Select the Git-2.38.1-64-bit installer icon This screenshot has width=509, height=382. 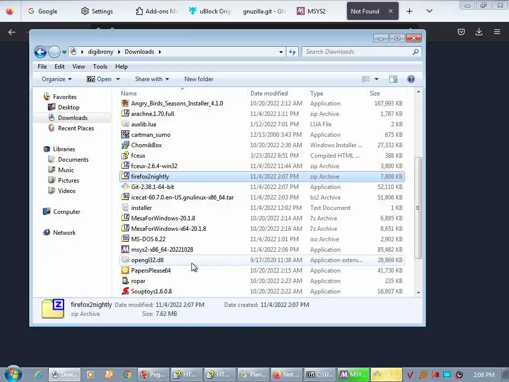tap(125, 187)
